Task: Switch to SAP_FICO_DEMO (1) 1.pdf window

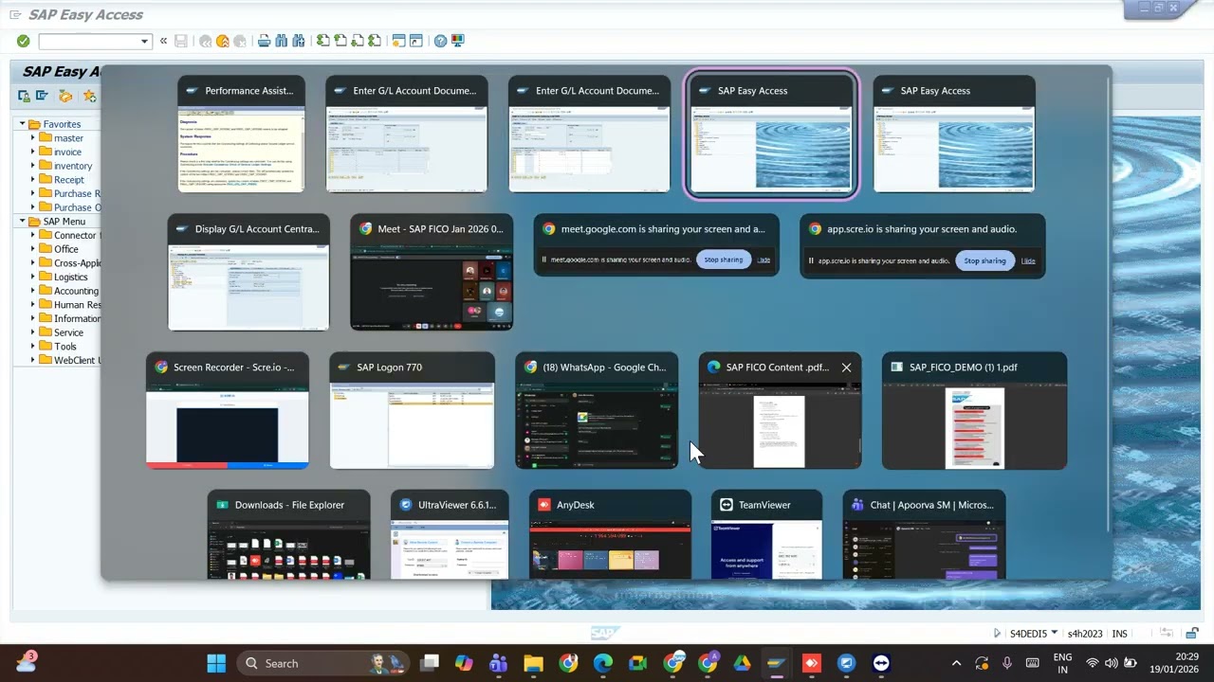Action: pos(974,411)
